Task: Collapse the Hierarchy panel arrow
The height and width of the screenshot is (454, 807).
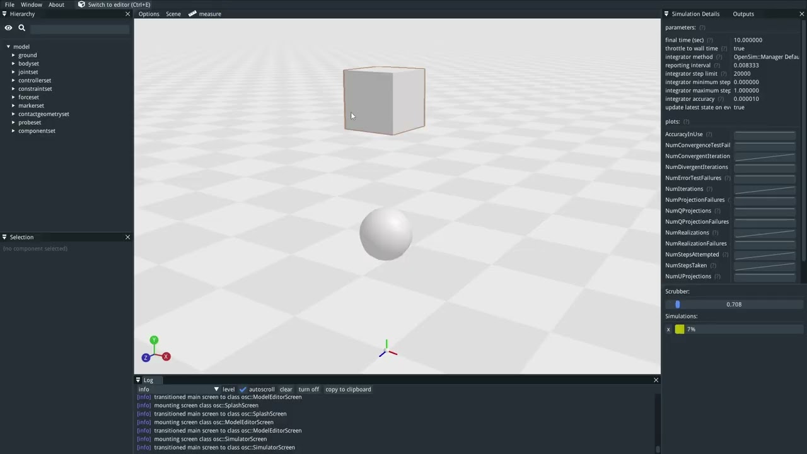Action: tap(4, 14)
